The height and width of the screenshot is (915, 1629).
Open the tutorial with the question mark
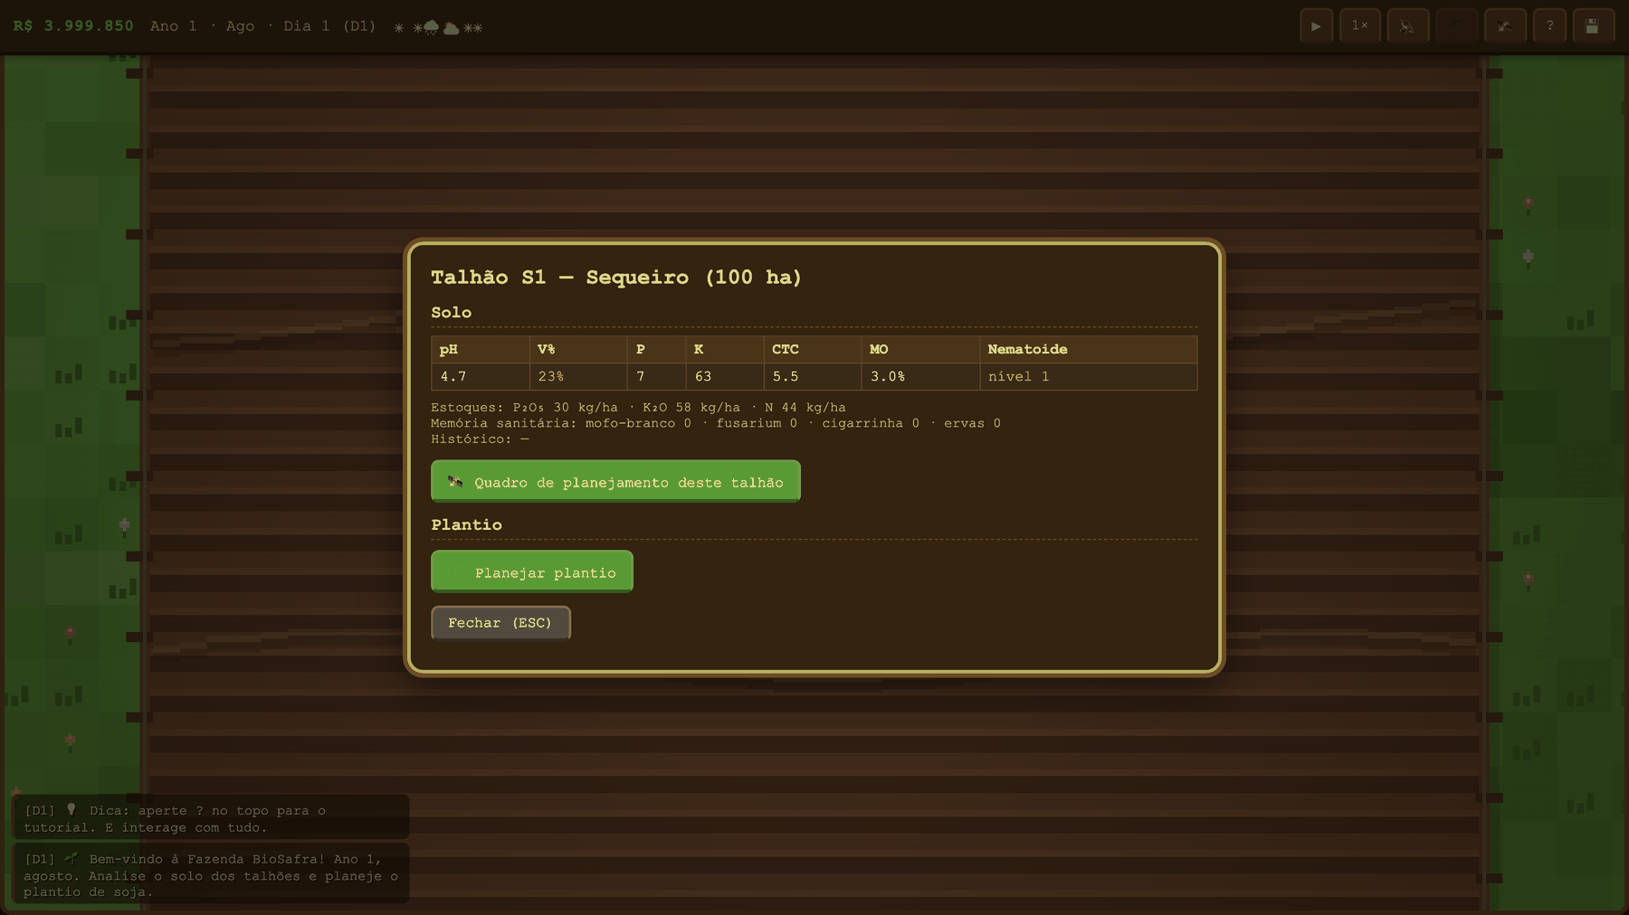tap(1550, 26)
